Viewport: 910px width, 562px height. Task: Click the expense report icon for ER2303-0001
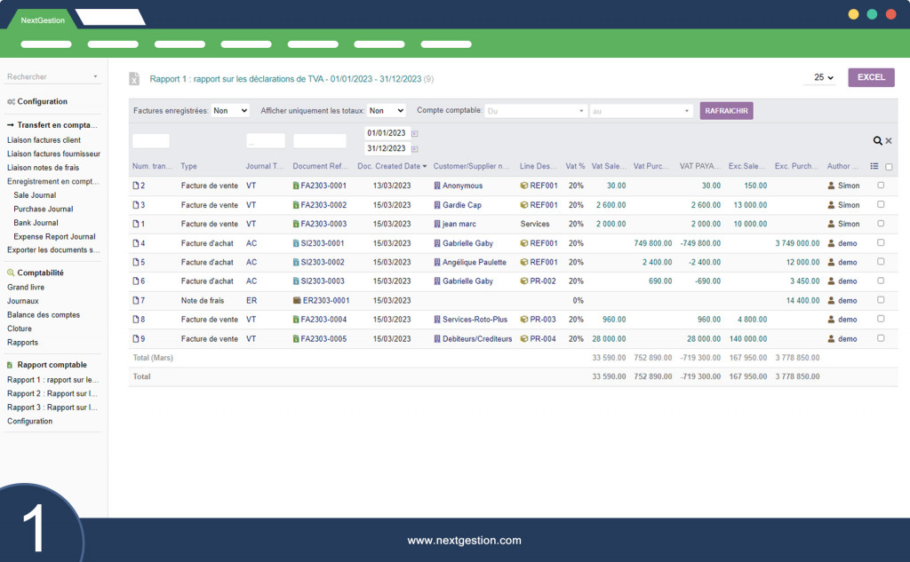click(296, 301)
